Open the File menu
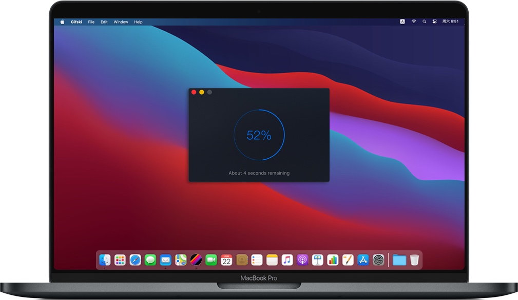 click(91, 22)
